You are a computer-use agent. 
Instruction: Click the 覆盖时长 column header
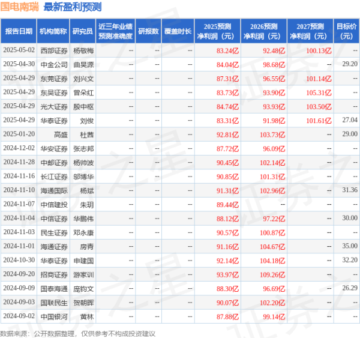[178, 31]
